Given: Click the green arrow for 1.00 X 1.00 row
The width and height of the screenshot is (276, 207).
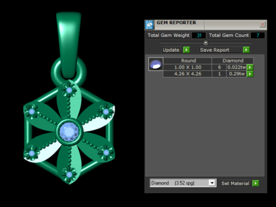Looking at the screenshot, I should coord(250,67).
